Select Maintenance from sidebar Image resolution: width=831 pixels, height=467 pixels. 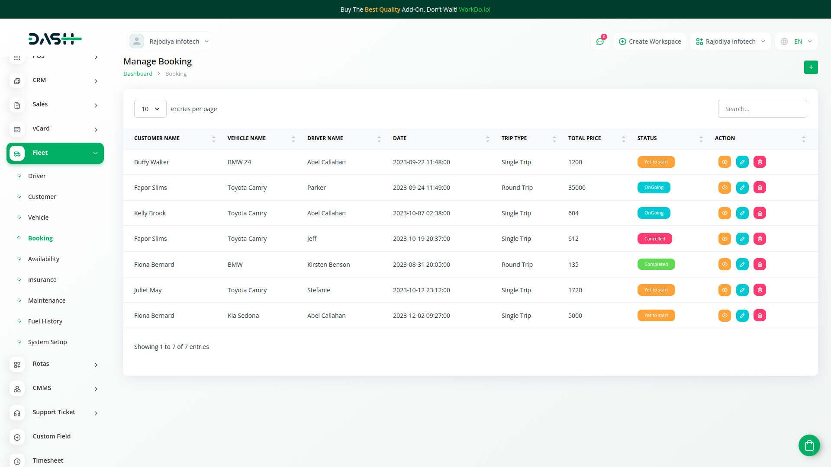click(47, 301)
